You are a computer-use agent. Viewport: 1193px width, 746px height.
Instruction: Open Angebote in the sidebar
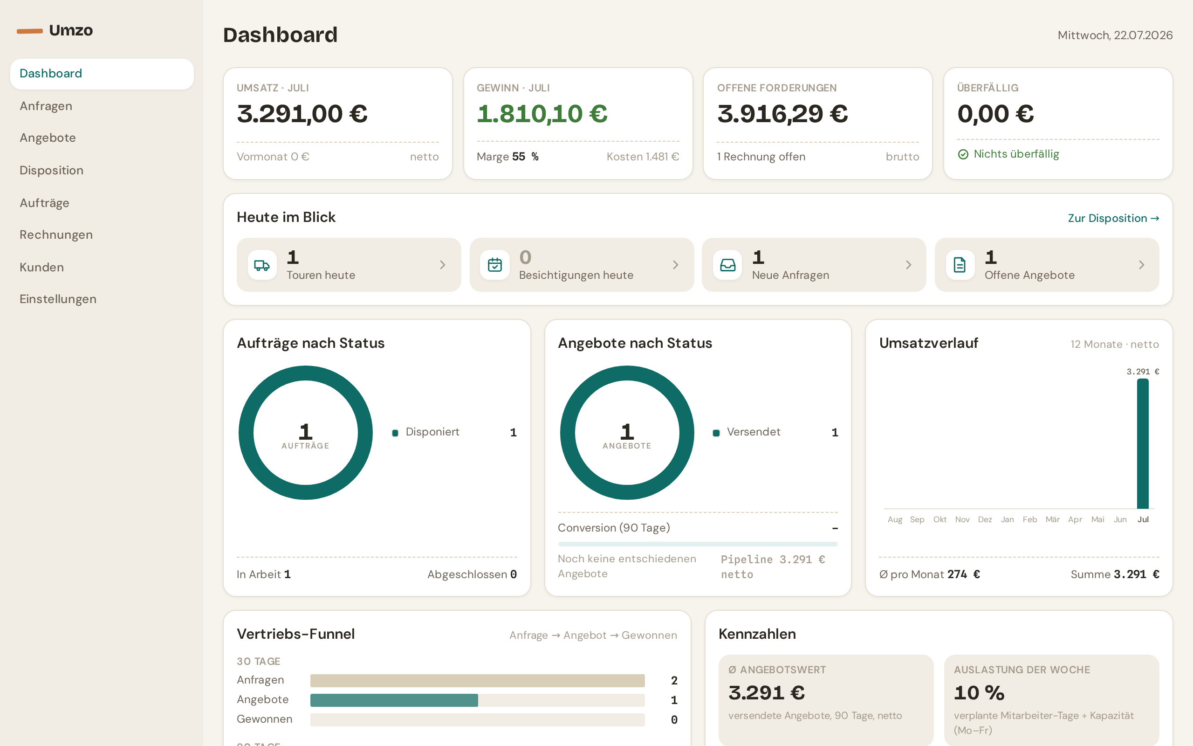(x=102, y=138)
